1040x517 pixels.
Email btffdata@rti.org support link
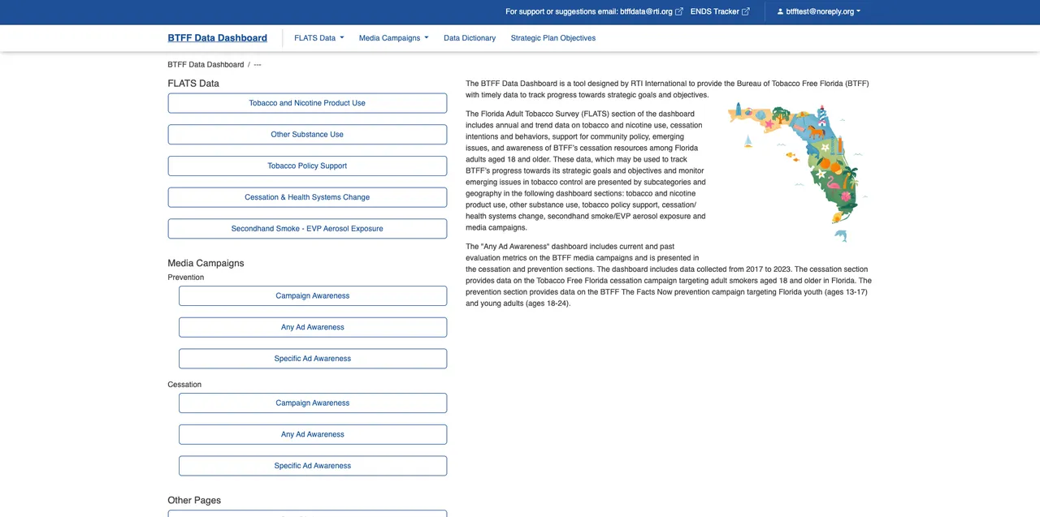point(646,11)
